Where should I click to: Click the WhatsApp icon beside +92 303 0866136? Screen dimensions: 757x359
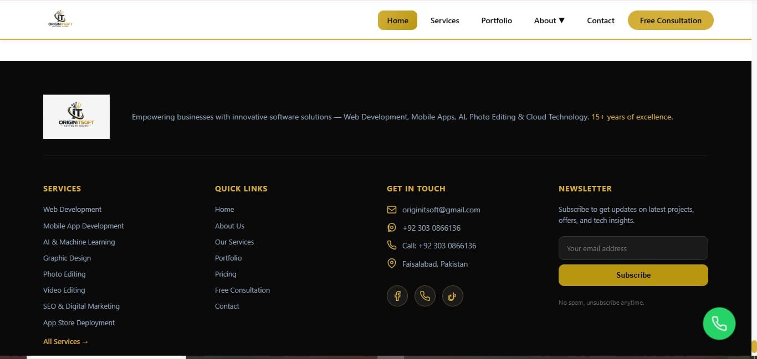392,227
